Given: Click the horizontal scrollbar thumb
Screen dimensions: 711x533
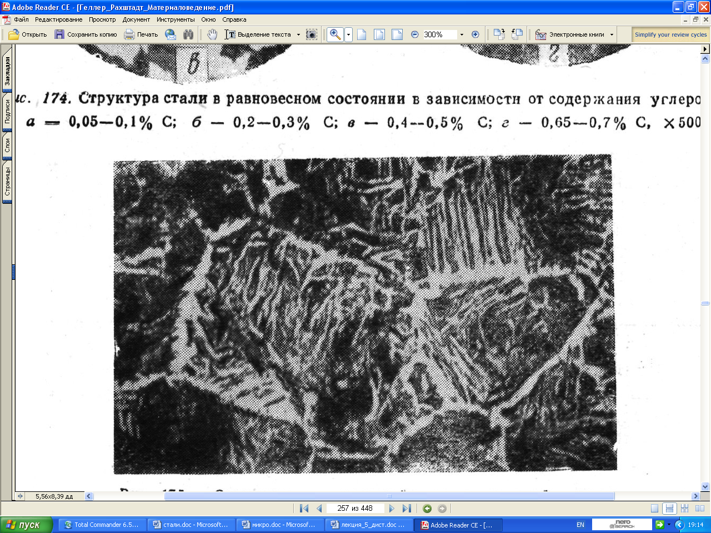Looking at the screenshot, I should tap(389, 496).
